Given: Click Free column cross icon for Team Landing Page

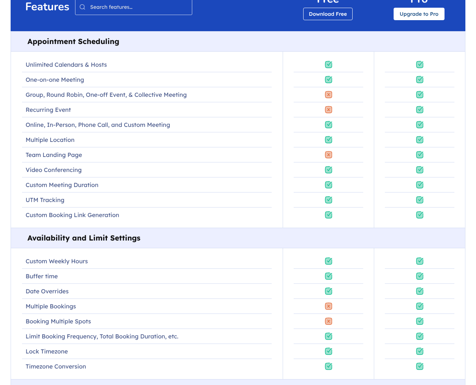Looking at the screenshot, I should click(329, 155).
